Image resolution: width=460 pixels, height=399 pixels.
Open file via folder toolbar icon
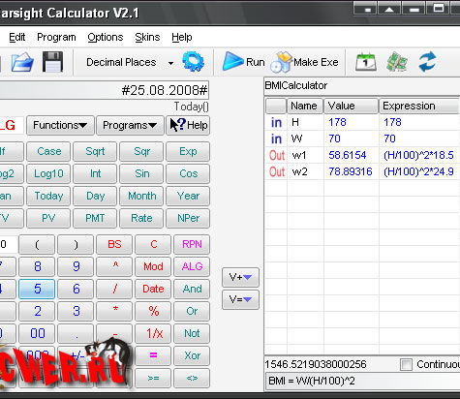pos(22,62)
